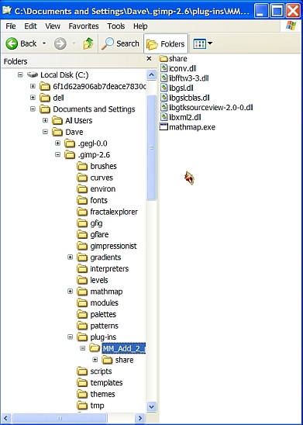
Task: Open the File menu
Action: coord(11,26)
